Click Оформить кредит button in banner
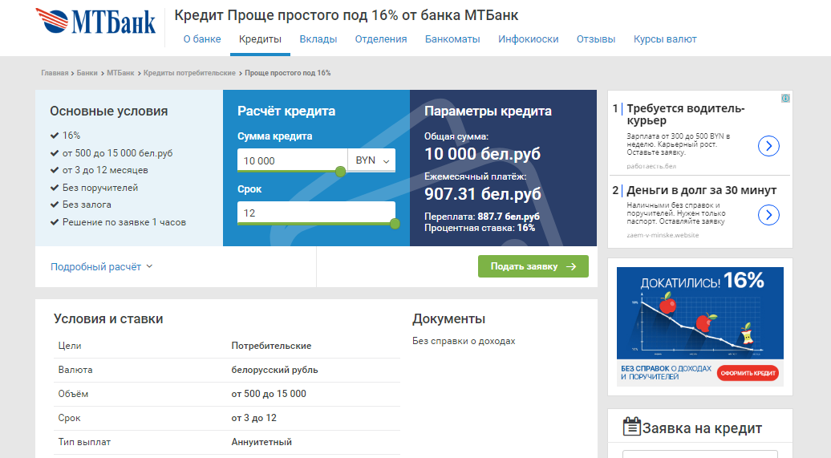Screen dimensions: 831x458 coord(748,373)
